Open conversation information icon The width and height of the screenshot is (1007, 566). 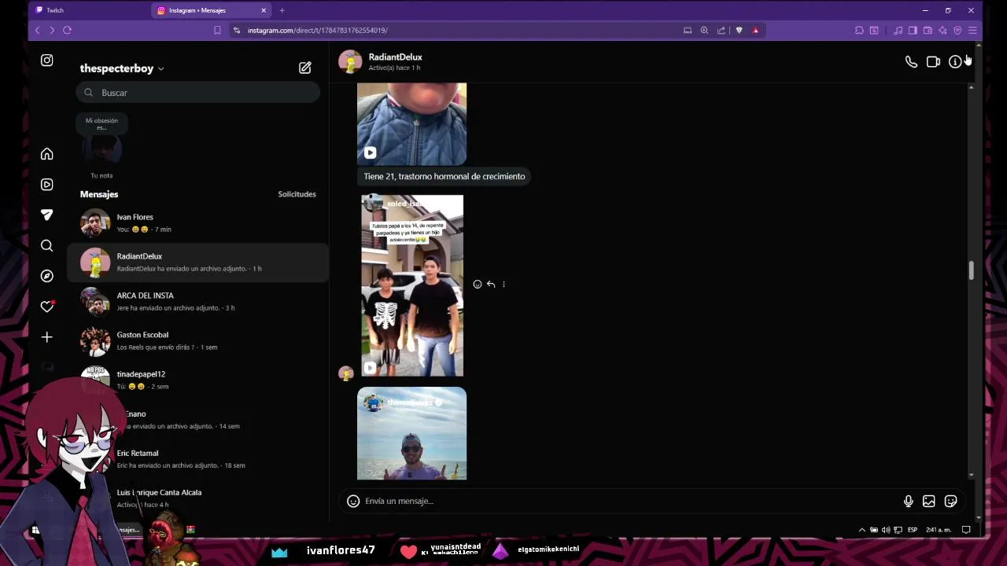coord(954,61)
